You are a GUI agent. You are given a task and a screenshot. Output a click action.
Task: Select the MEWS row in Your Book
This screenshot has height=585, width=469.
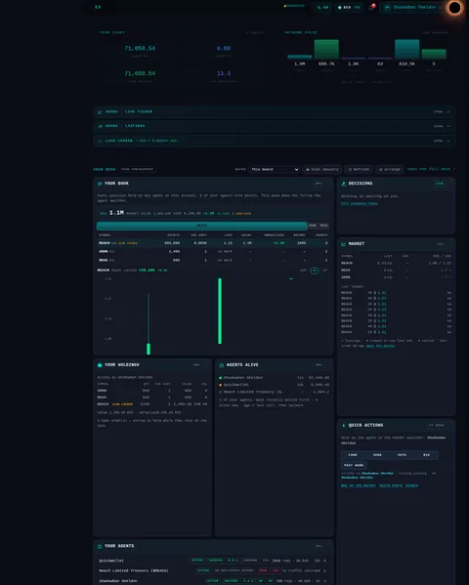tap(213, 260)
